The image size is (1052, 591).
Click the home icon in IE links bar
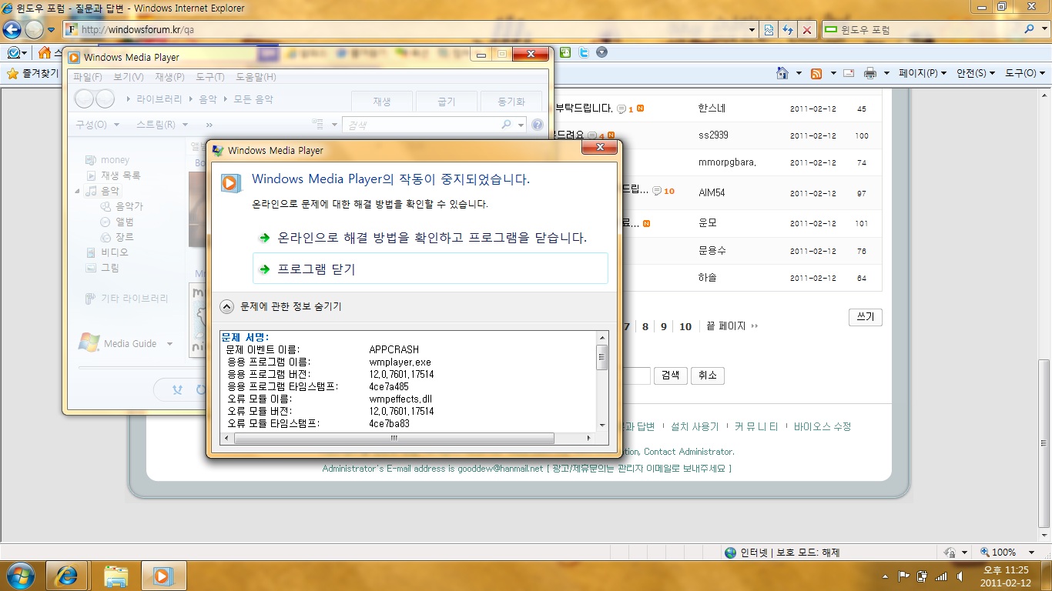45,52
